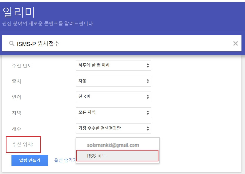Image resolution: width=245 pixels, height=174 pixels.
Task: Click the arrows icon on the 언어 dropdown
Action: 148,97
